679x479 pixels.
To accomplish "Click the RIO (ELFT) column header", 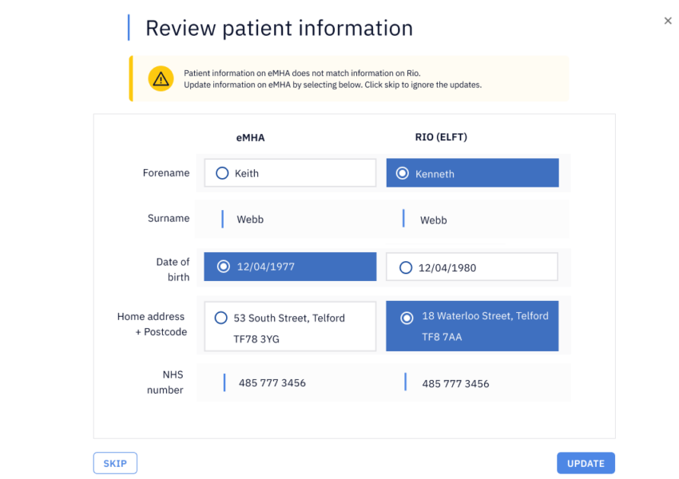I will tap(441, 137).
